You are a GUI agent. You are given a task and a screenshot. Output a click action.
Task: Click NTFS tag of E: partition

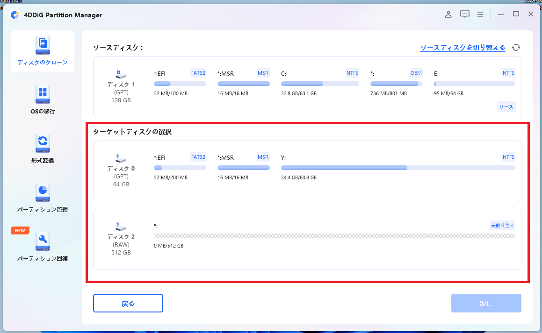(508, 73)
